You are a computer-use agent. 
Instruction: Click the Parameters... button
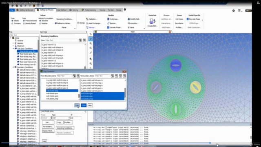click(x=48, y=127)
